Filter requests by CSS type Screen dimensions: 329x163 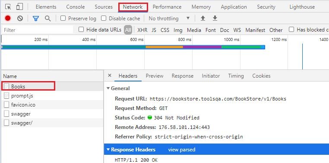pos(165,30)
